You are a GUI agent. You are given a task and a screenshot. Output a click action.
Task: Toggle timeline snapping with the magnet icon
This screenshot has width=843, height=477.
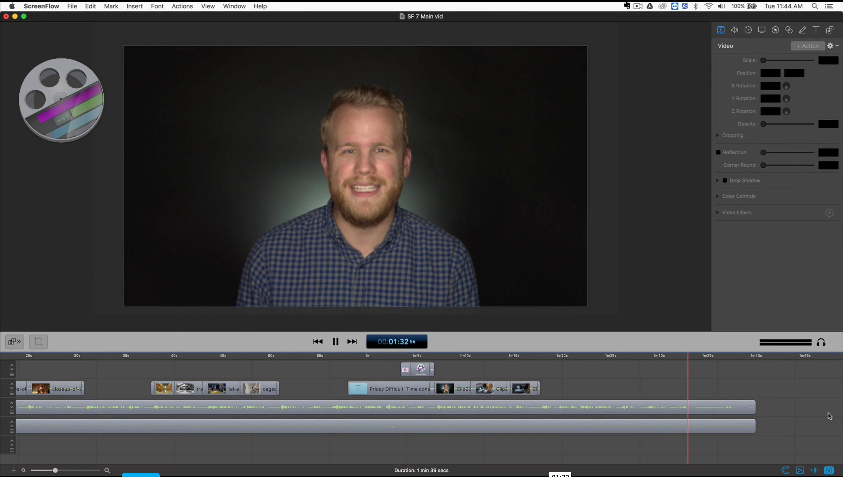click(x=785, y=471)
